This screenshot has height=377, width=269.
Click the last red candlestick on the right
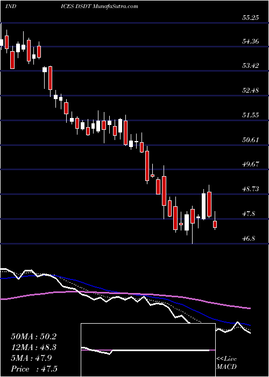(215, 224)
